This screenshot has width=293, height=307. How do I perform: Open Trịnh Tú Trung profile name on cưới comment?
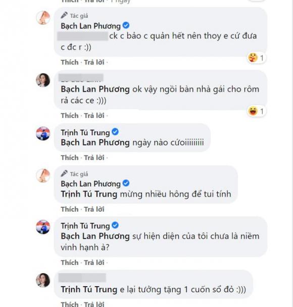click(x=85, y=133)
